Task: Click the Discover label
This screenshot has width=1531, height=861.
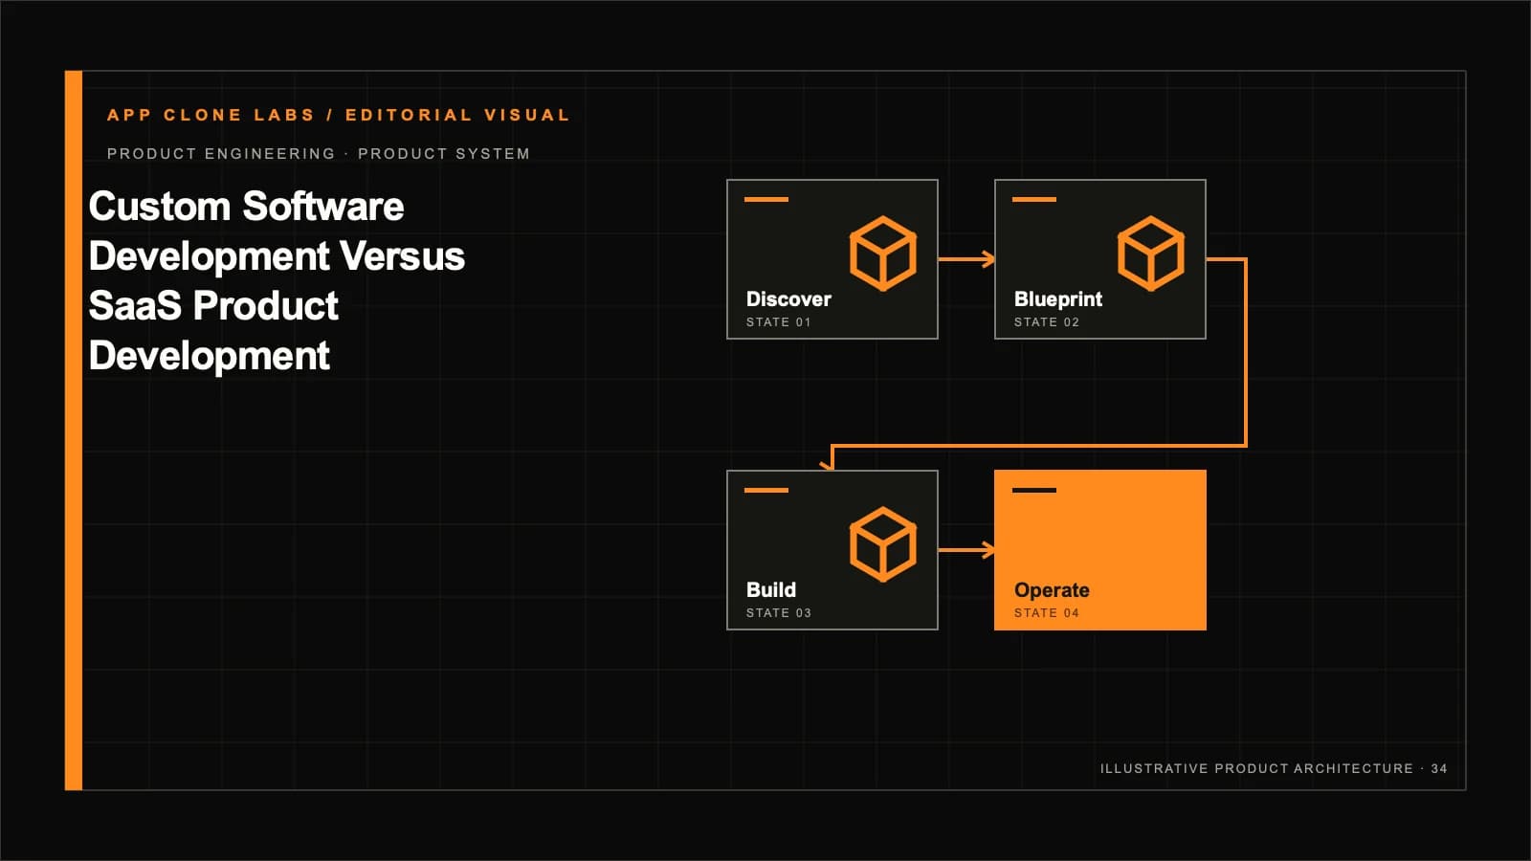Action: pos(788,299)
